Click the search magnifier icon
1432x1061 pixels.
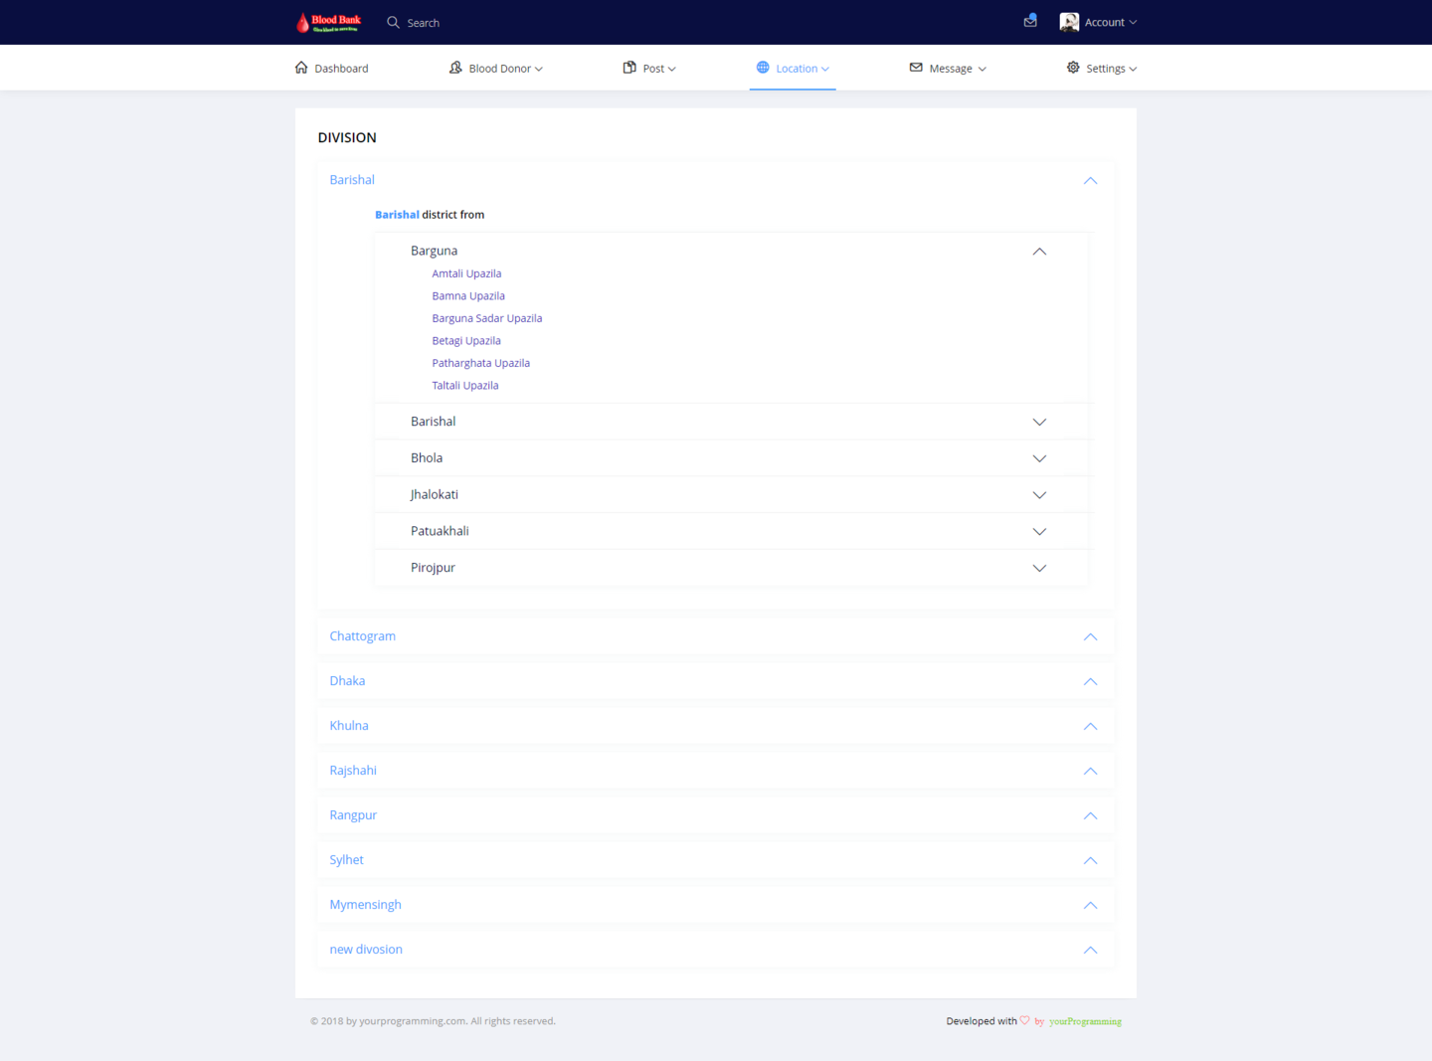click(x=393, y=22)
